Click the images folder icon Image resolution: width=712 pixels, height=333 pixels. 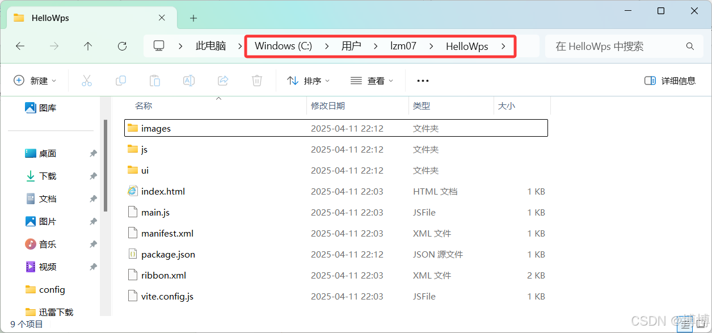pyautogui.click(x=133, y=128)
